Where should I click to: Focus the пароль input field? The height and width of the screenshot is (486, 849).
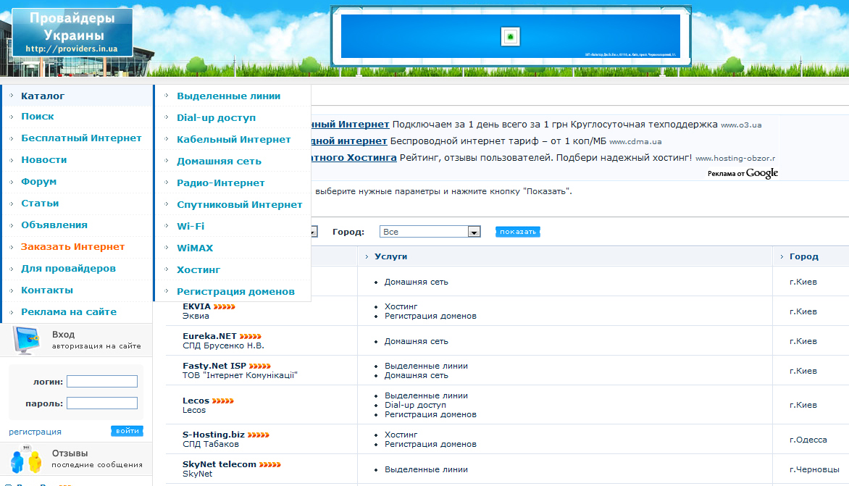tap(102, 403)
